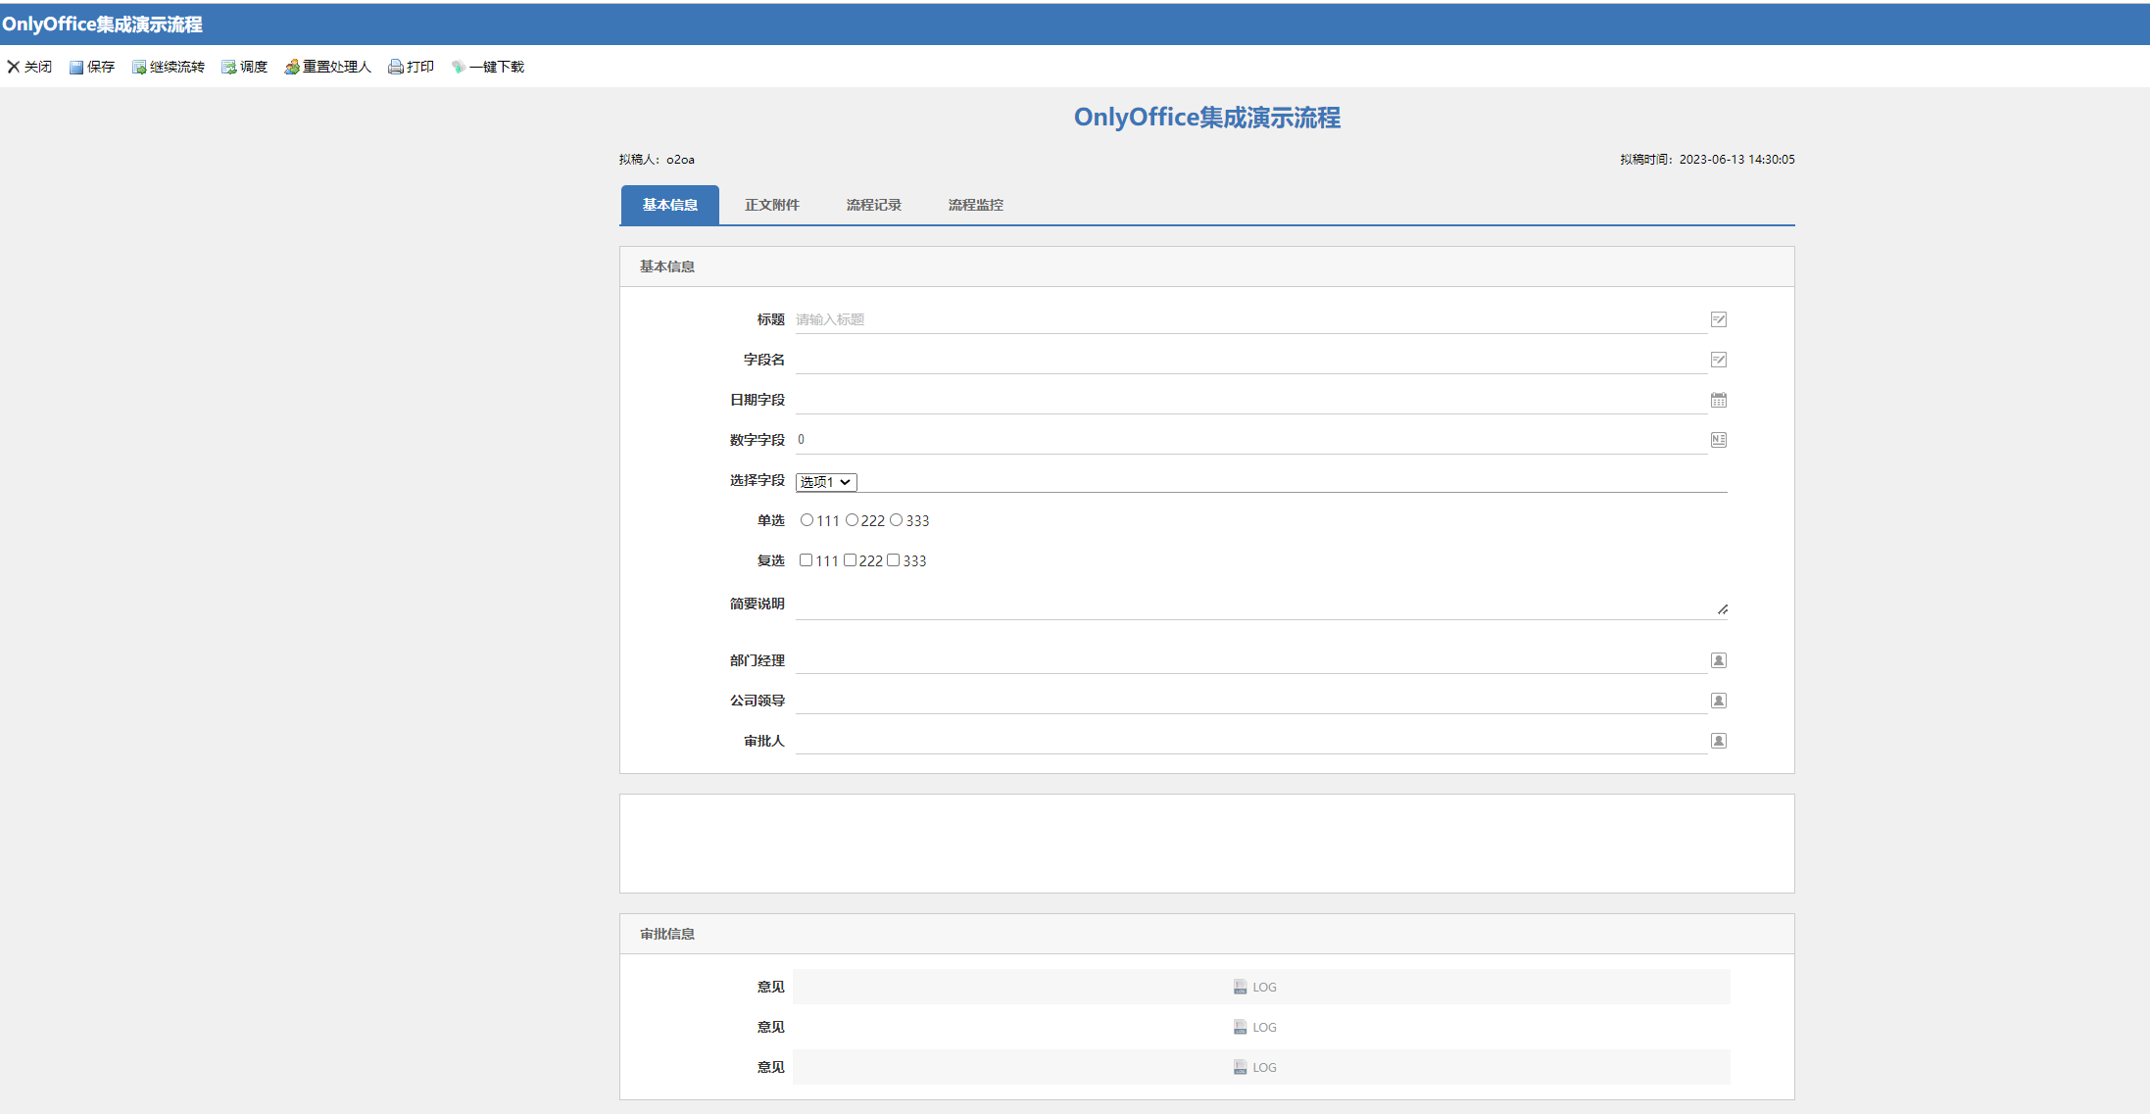Image resolution: width=2150 pixels, height=1114 pixels.
Task: Open calendar picker for date field
Action: click(x=1718, y=400)
